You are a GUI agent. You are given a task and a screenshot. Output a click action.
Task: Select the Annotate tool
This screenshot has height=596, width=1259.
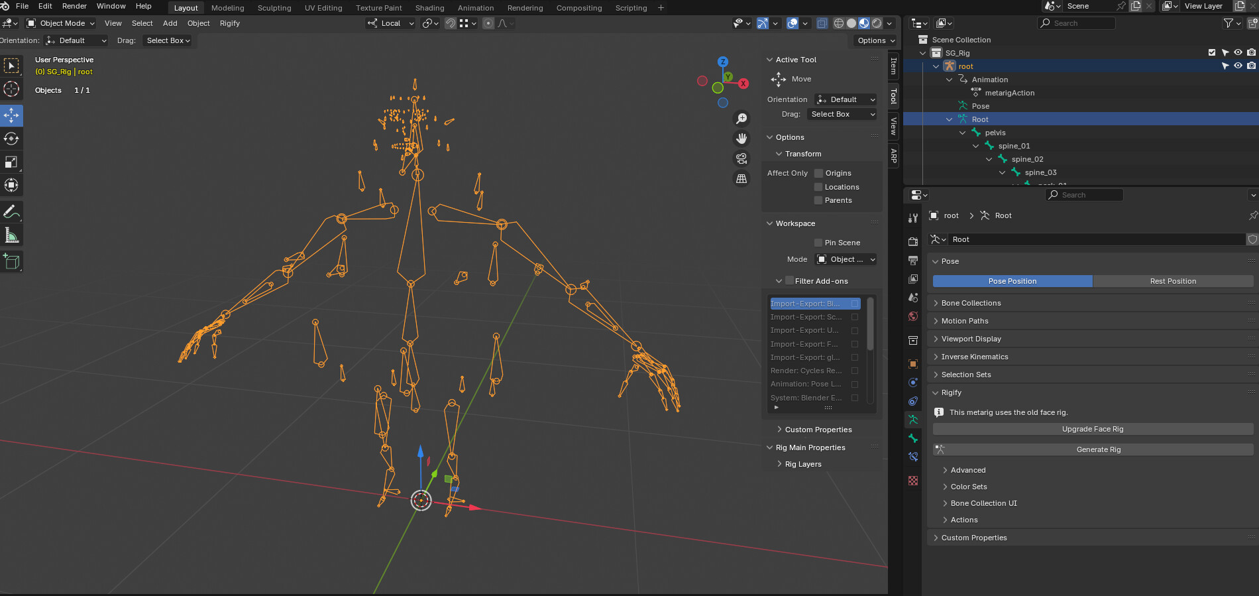(x=11, y=211)
